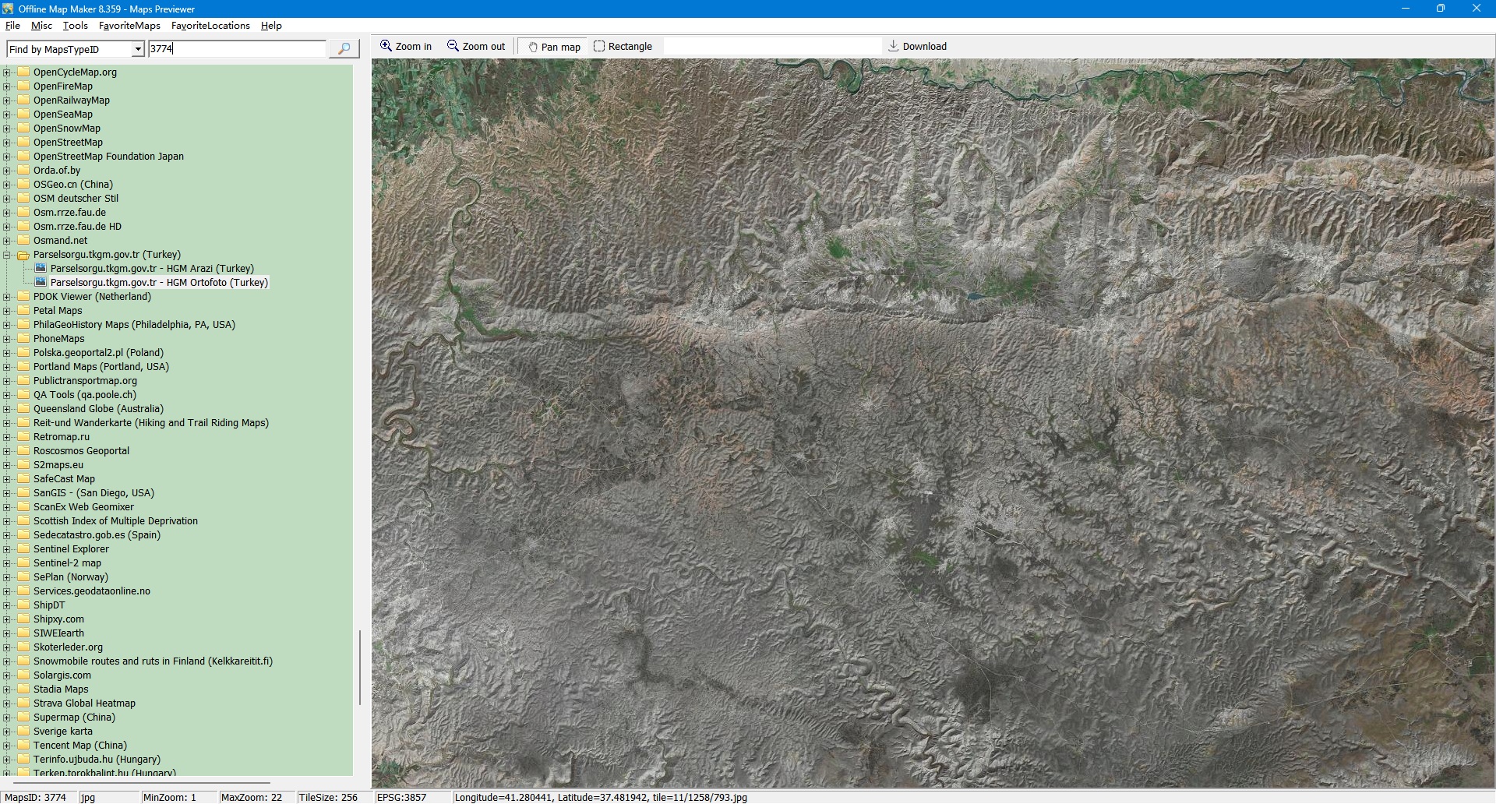
Task: Click the magnifier search button
Action: tap(344, 49)
